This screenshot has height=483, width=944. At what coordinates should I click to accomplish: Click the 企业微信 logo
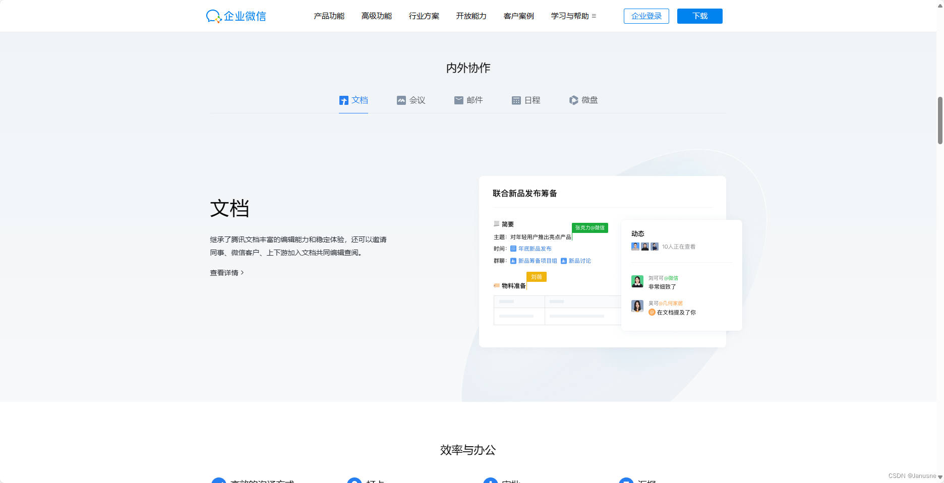pyautogui.click(x=236, y=16)
